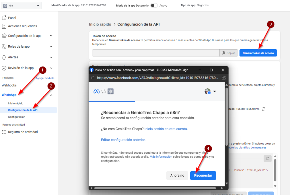Click the popup scroll-right arrow

pyautogui.click(x=222, y=188)
